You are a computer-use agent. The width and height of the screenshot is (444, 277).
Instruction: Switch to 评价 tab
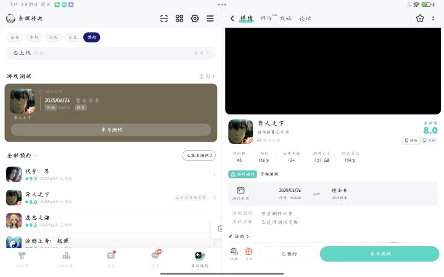(266, 18)
